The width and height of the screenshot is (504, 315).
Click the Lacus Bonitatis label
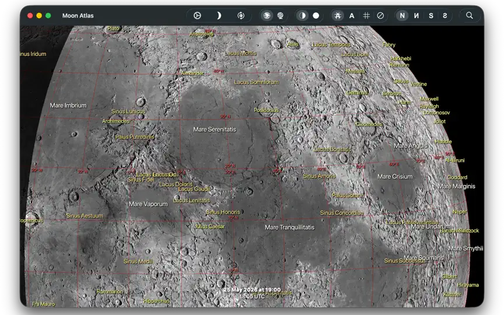coord(332,149)
